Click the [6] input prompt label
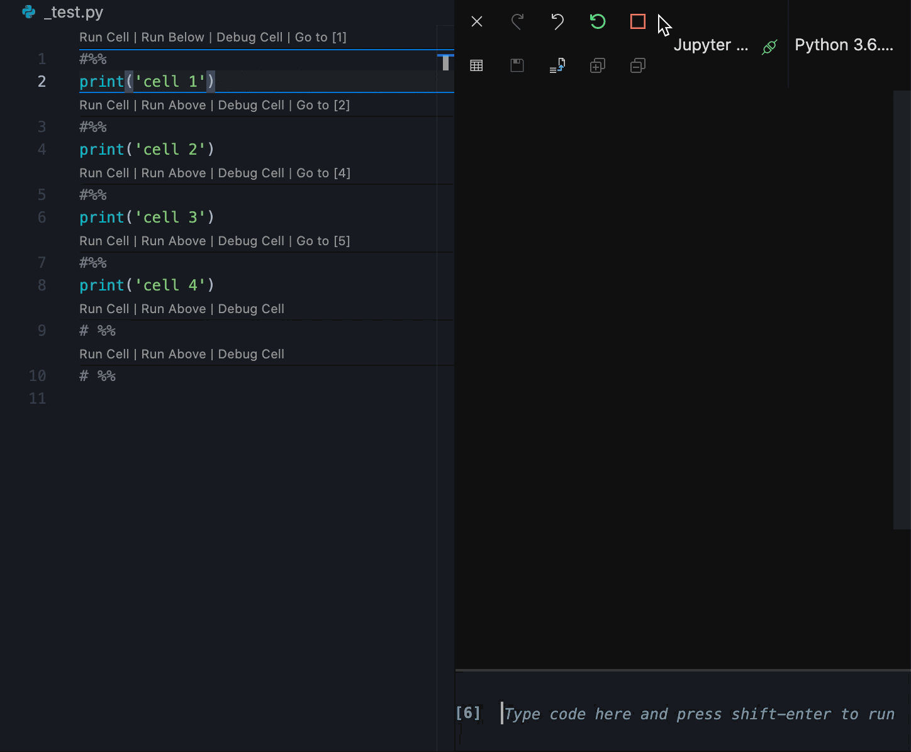The image size is (911, 752). [x=468, y=712]
